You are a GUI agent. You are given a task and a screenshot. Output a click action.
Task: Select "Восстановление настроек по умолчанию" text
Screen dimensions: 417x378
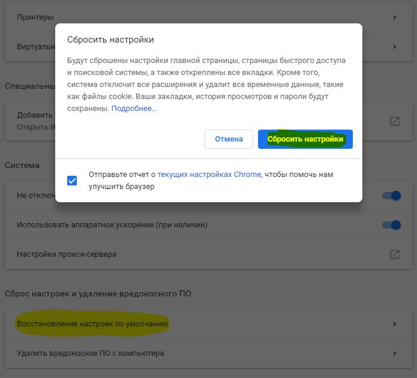coord(92,324)
